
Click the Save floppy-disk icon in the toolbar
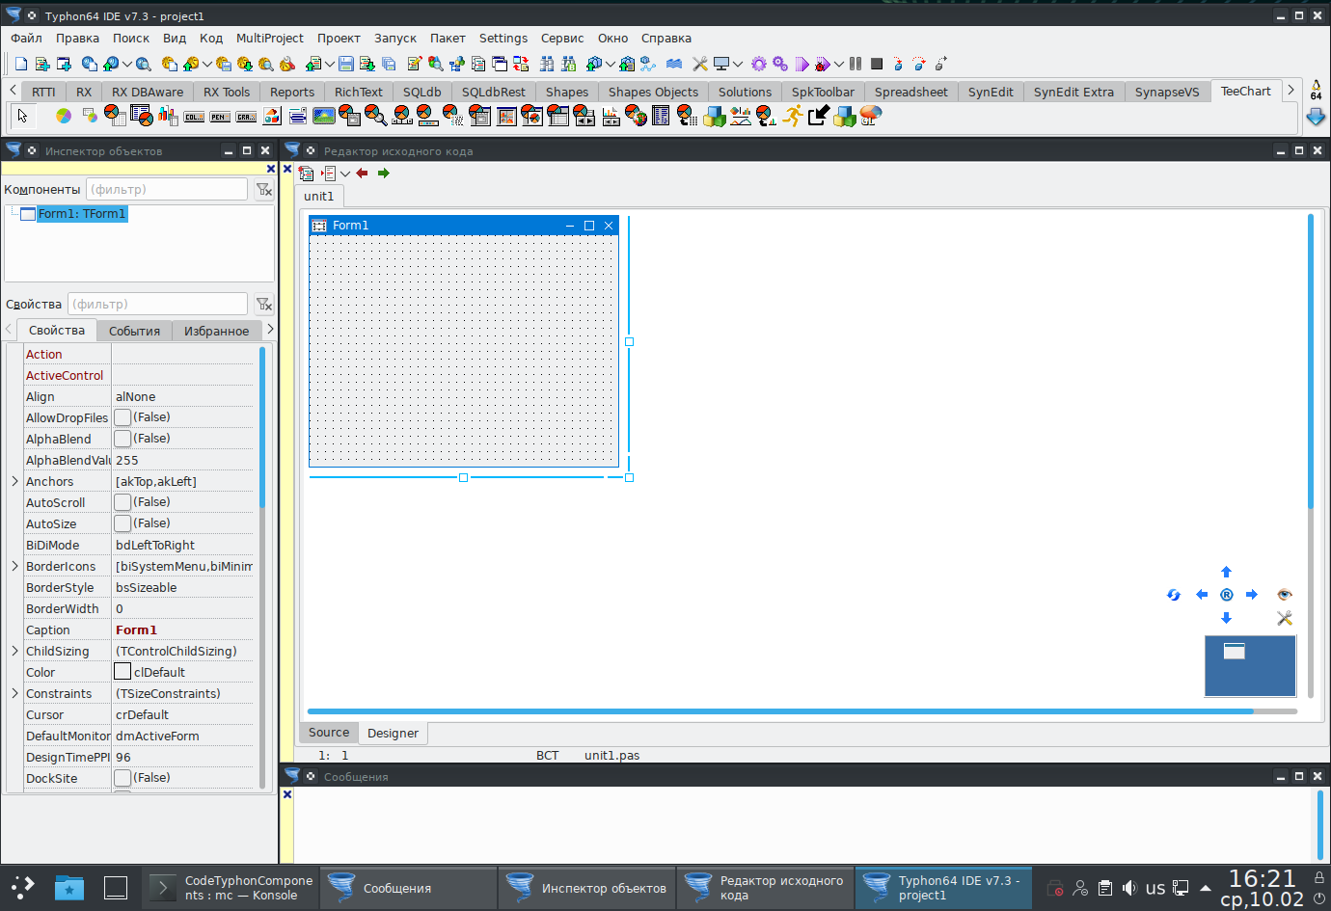tap(346, 64)
